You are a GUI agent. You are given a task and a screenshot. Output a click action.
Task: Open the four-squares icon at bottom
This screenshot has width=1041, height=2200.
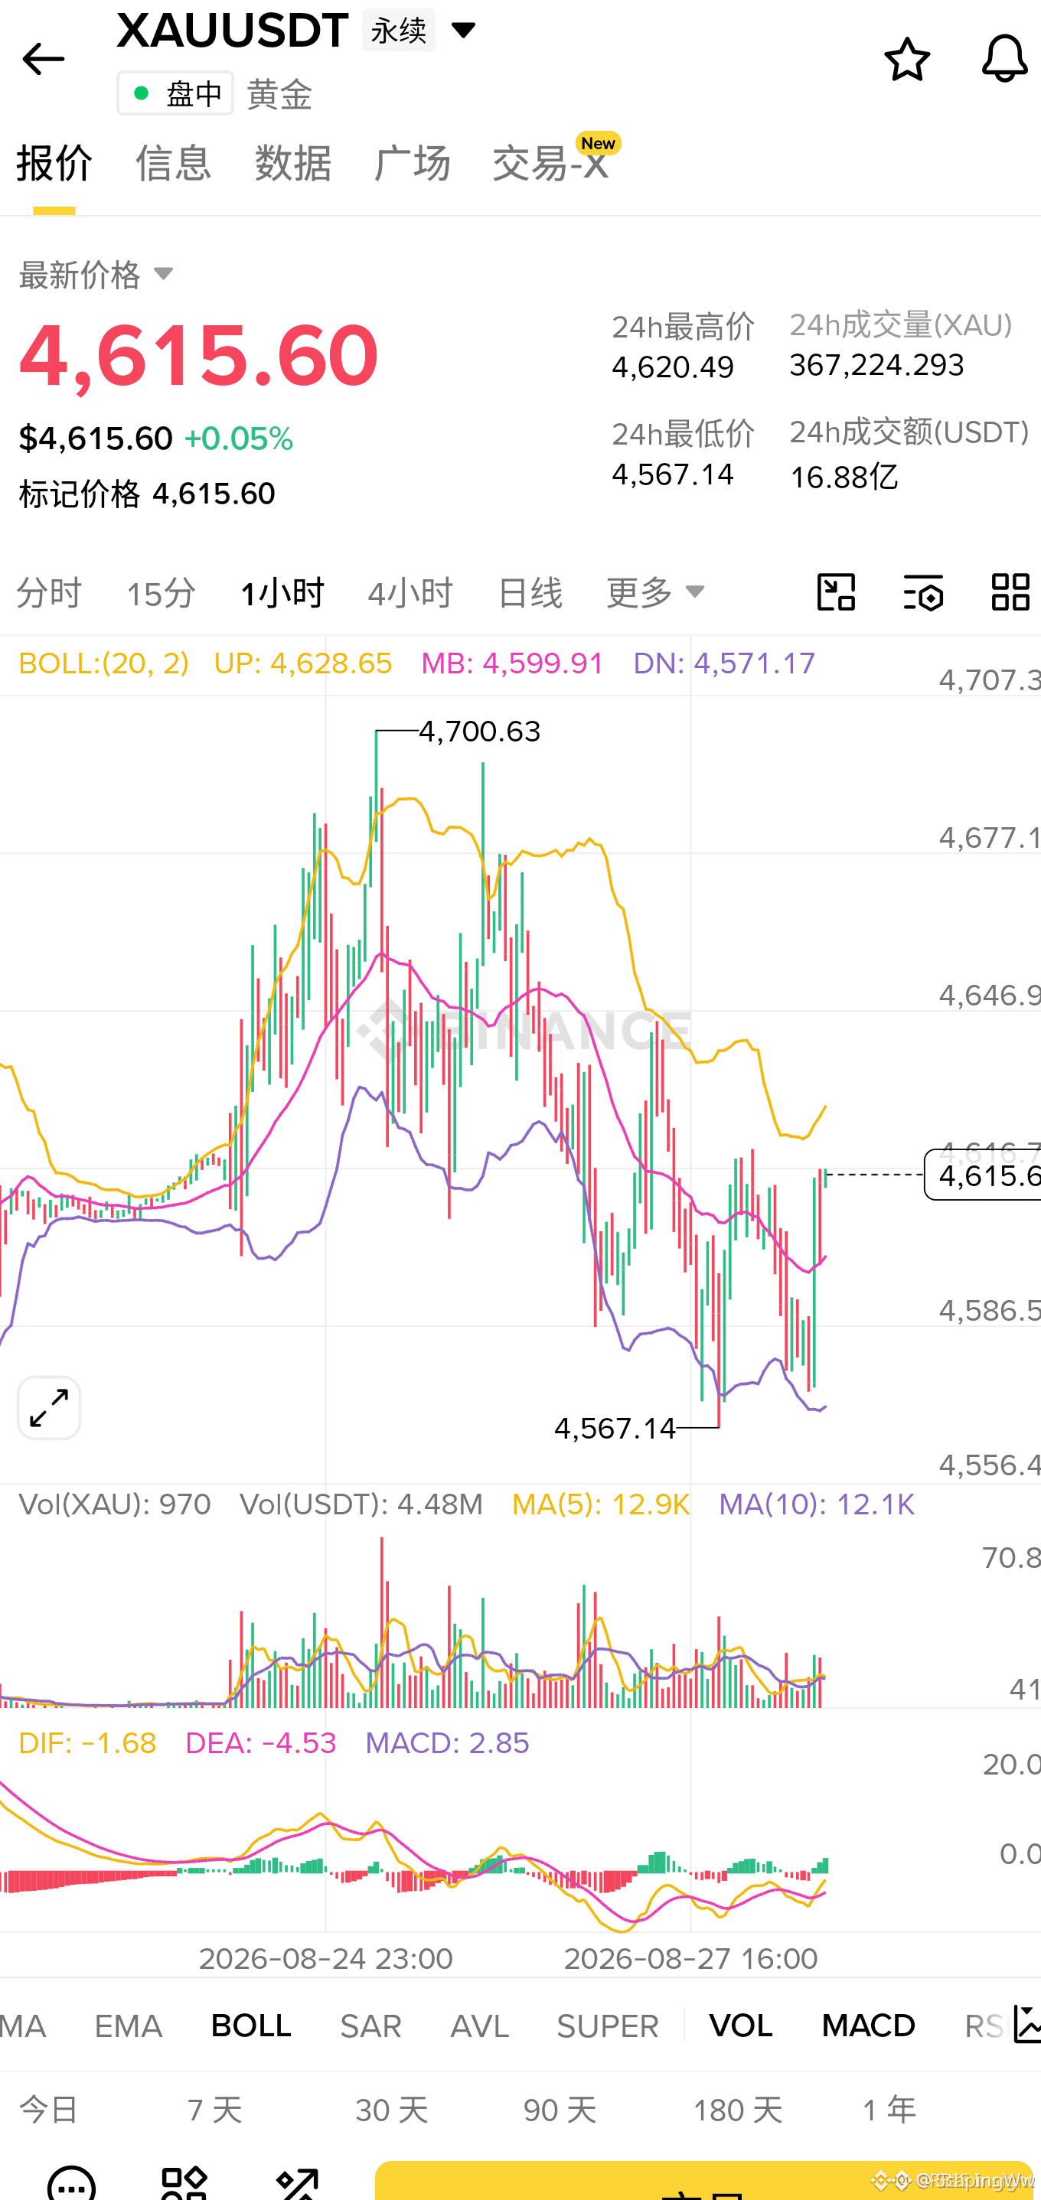[184, 2183]
